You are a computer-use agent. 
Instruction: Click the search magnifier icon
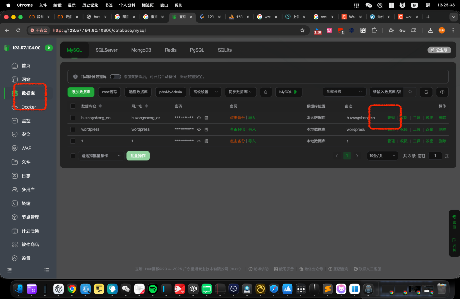pyautogui.click(x=410, y=92)
